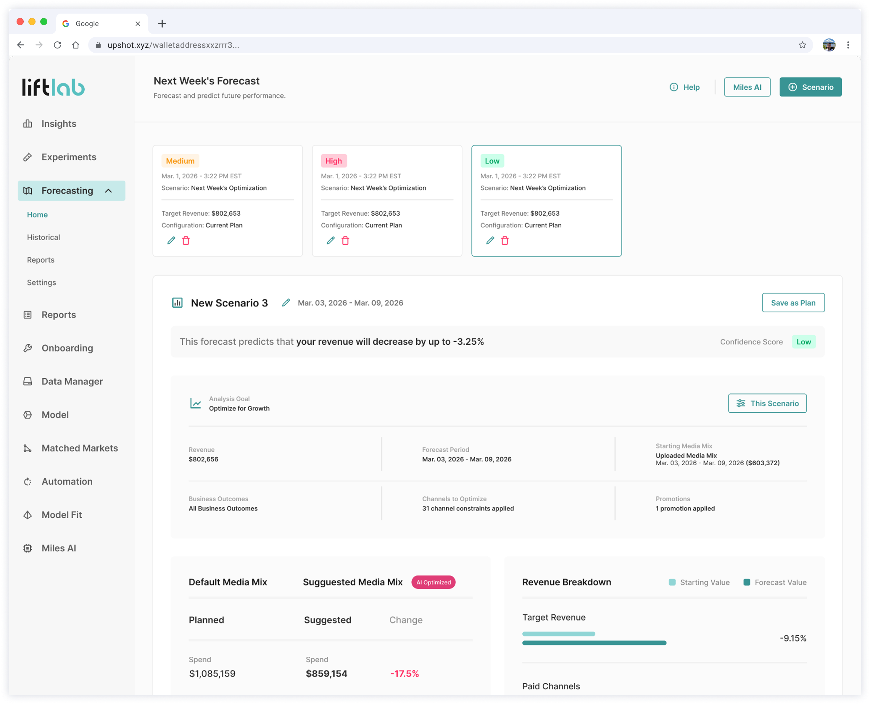Click the pencil icon on Medium scenario card
The width and height of the screenshot is (870, 704).
171,240
